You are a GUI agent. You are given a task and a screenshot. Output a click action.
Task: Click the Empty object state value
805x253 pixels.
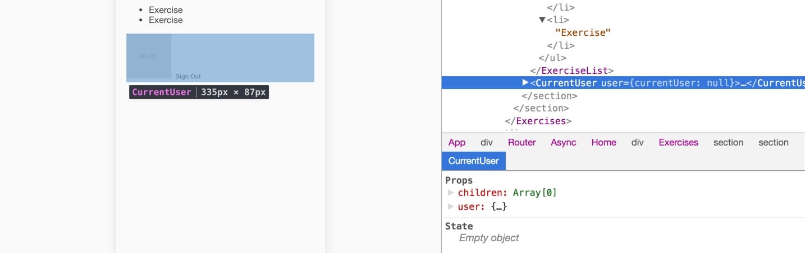(x=489, y=238)
